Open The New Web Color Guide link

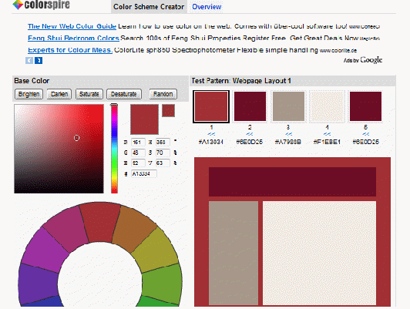(72, 26)
